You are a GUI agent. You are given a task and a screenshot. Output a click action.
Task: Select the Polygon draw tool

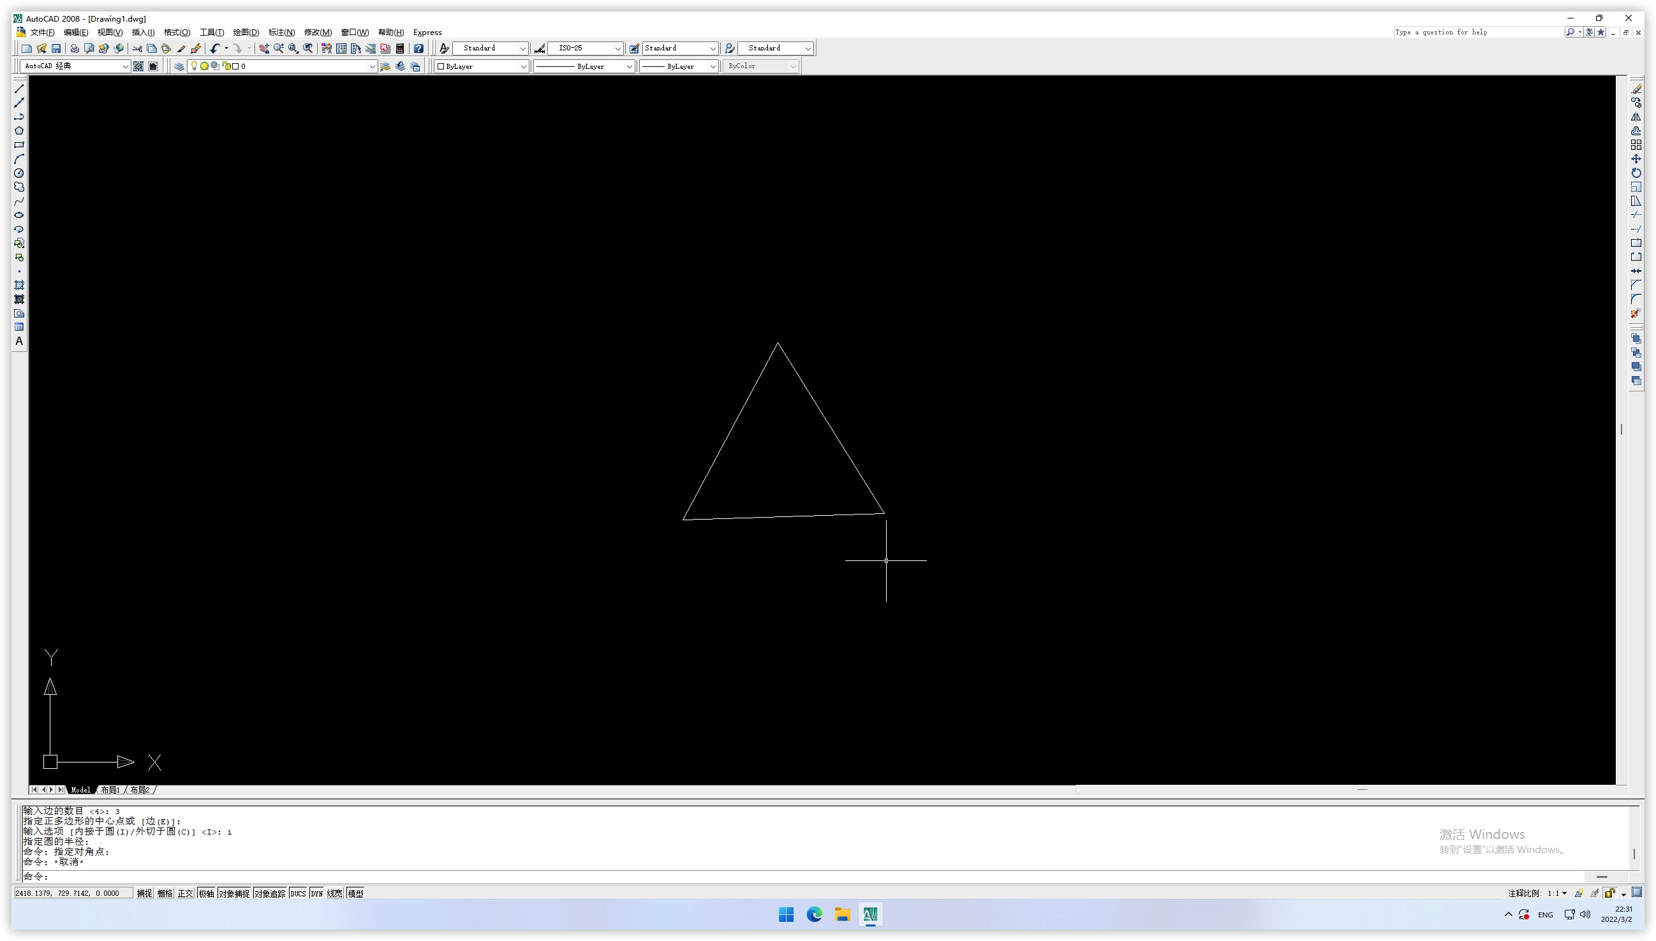click(19, 131)
